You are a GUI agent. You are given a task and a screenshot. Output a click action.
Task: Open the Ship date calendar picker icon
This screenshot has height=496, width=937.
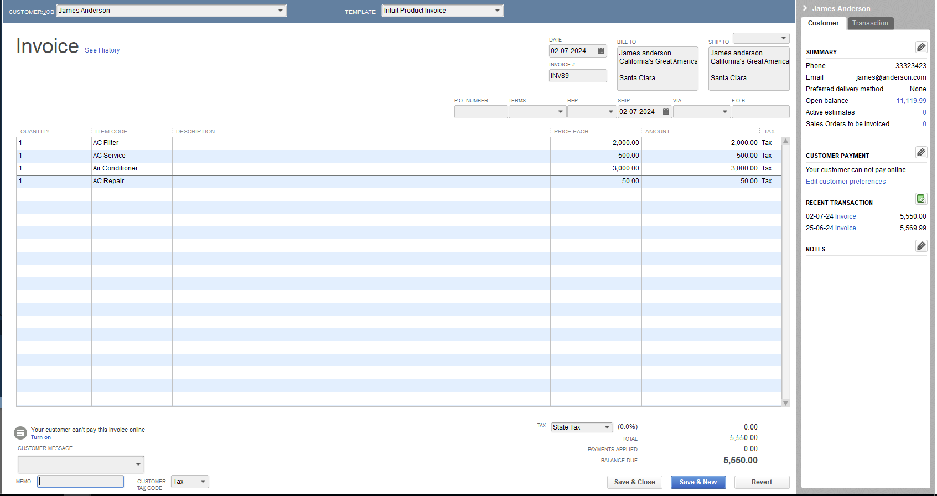click(x=666, y=112)
